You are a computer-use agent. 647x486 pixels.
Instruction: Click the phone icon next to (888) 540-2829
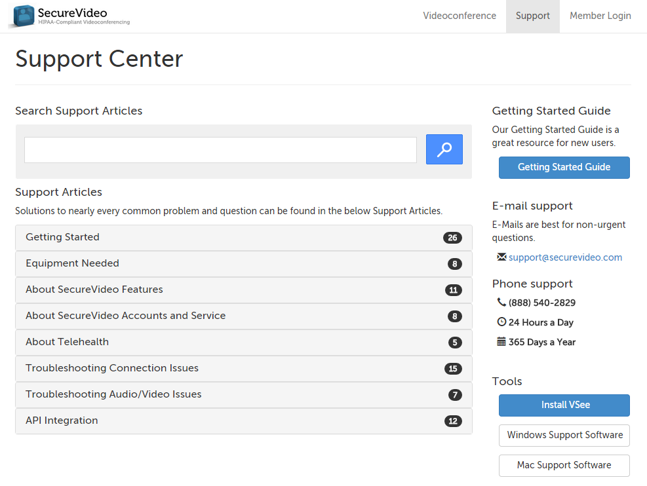click(501, 302)
